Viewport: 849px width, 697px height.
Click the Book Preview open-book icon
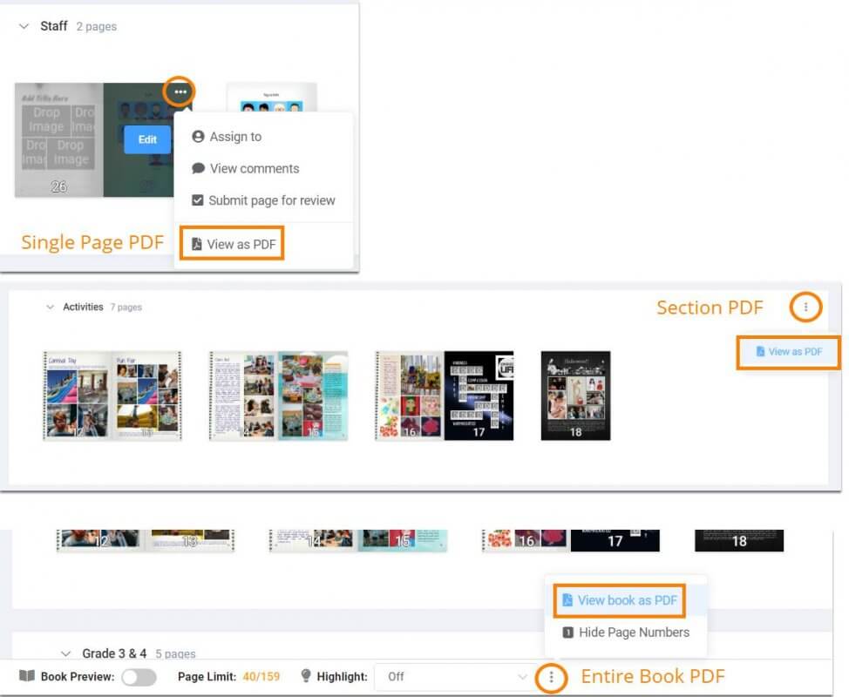[x=27, y=676]
